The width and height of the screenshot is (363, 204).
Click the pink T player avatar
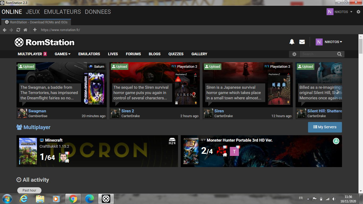(x=235, y=151)
